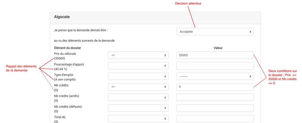Open the Type d'emploi value dropdown
Screen dimensions: 302x123
tap(215, 76)
